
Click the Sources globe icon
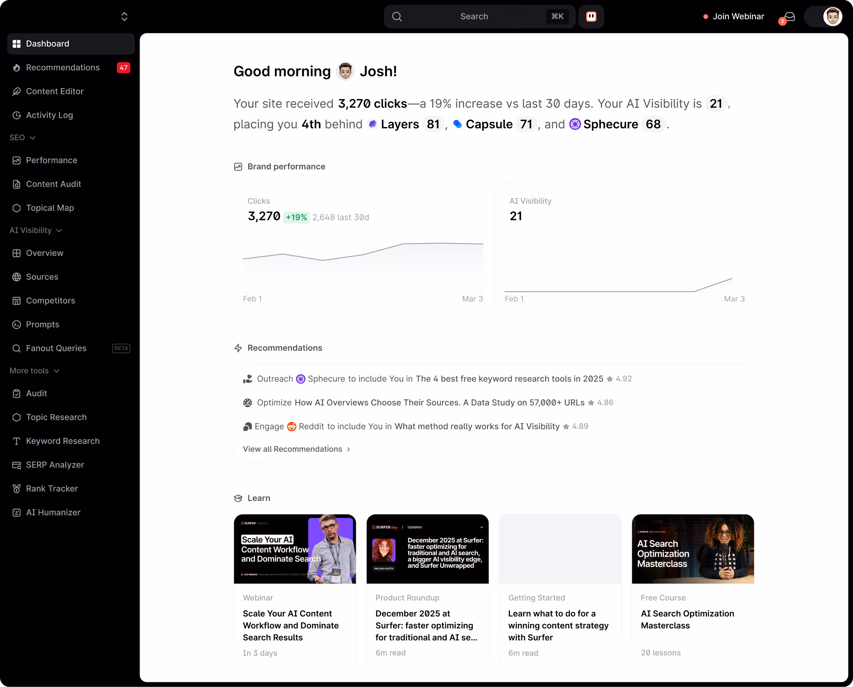(x=17, y=277)
